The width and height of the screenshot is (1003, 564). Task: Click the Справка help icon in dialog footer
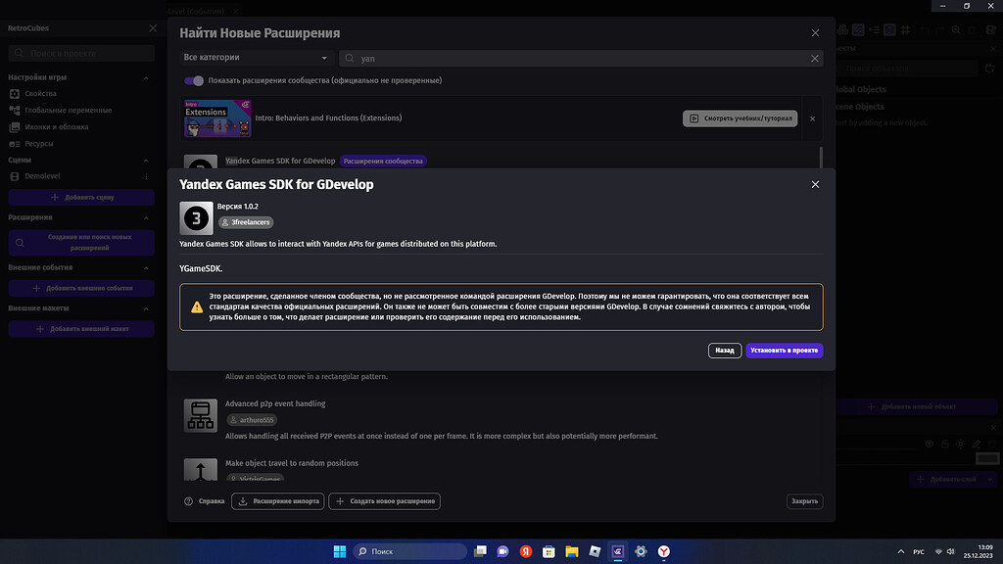point(187,500)
